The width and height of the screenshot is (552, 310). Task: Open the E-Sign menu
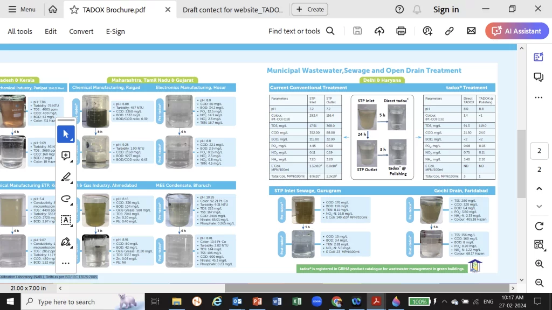pos(115,31)
